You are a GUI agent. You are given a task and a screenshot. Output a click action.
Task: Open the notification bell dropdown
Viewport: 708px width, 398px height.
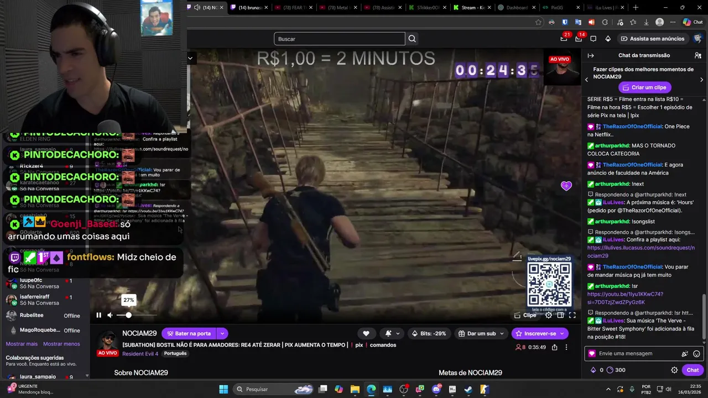tap(392, 333)
